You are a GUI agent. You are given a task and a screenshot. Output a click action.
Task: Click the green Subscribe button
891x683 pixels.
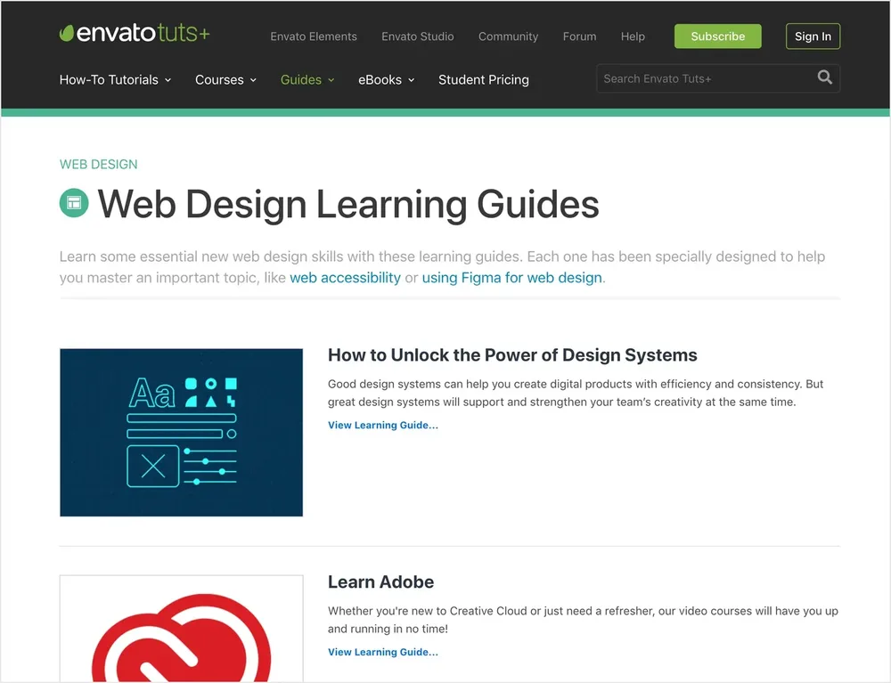coord(717,37)
